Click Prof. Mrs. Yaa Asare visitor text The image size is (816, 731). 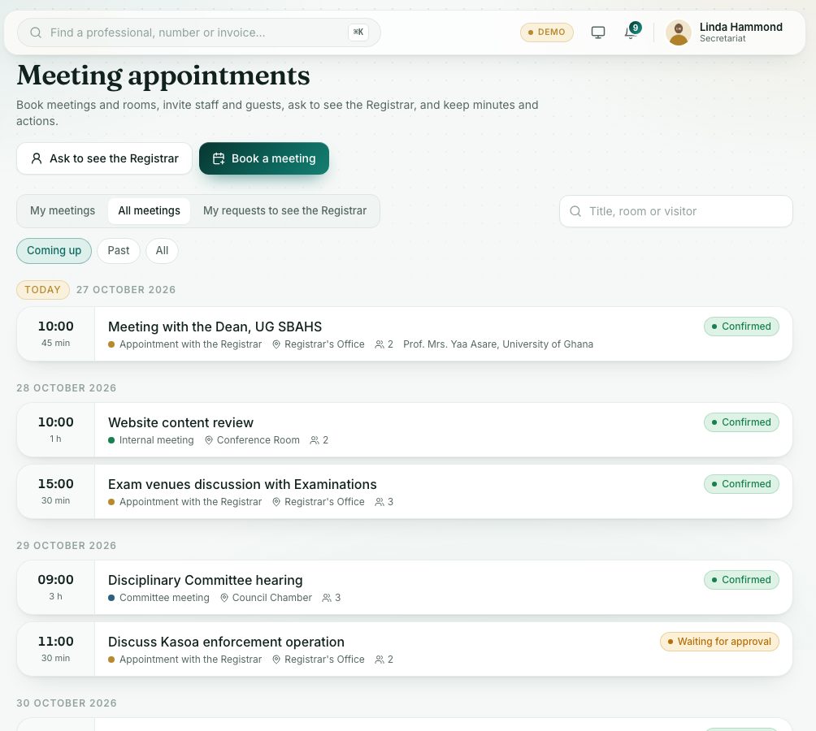tap(498, 344)
